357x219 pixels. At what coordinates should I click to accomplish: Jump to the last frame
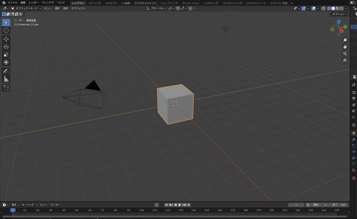[189, 205]
